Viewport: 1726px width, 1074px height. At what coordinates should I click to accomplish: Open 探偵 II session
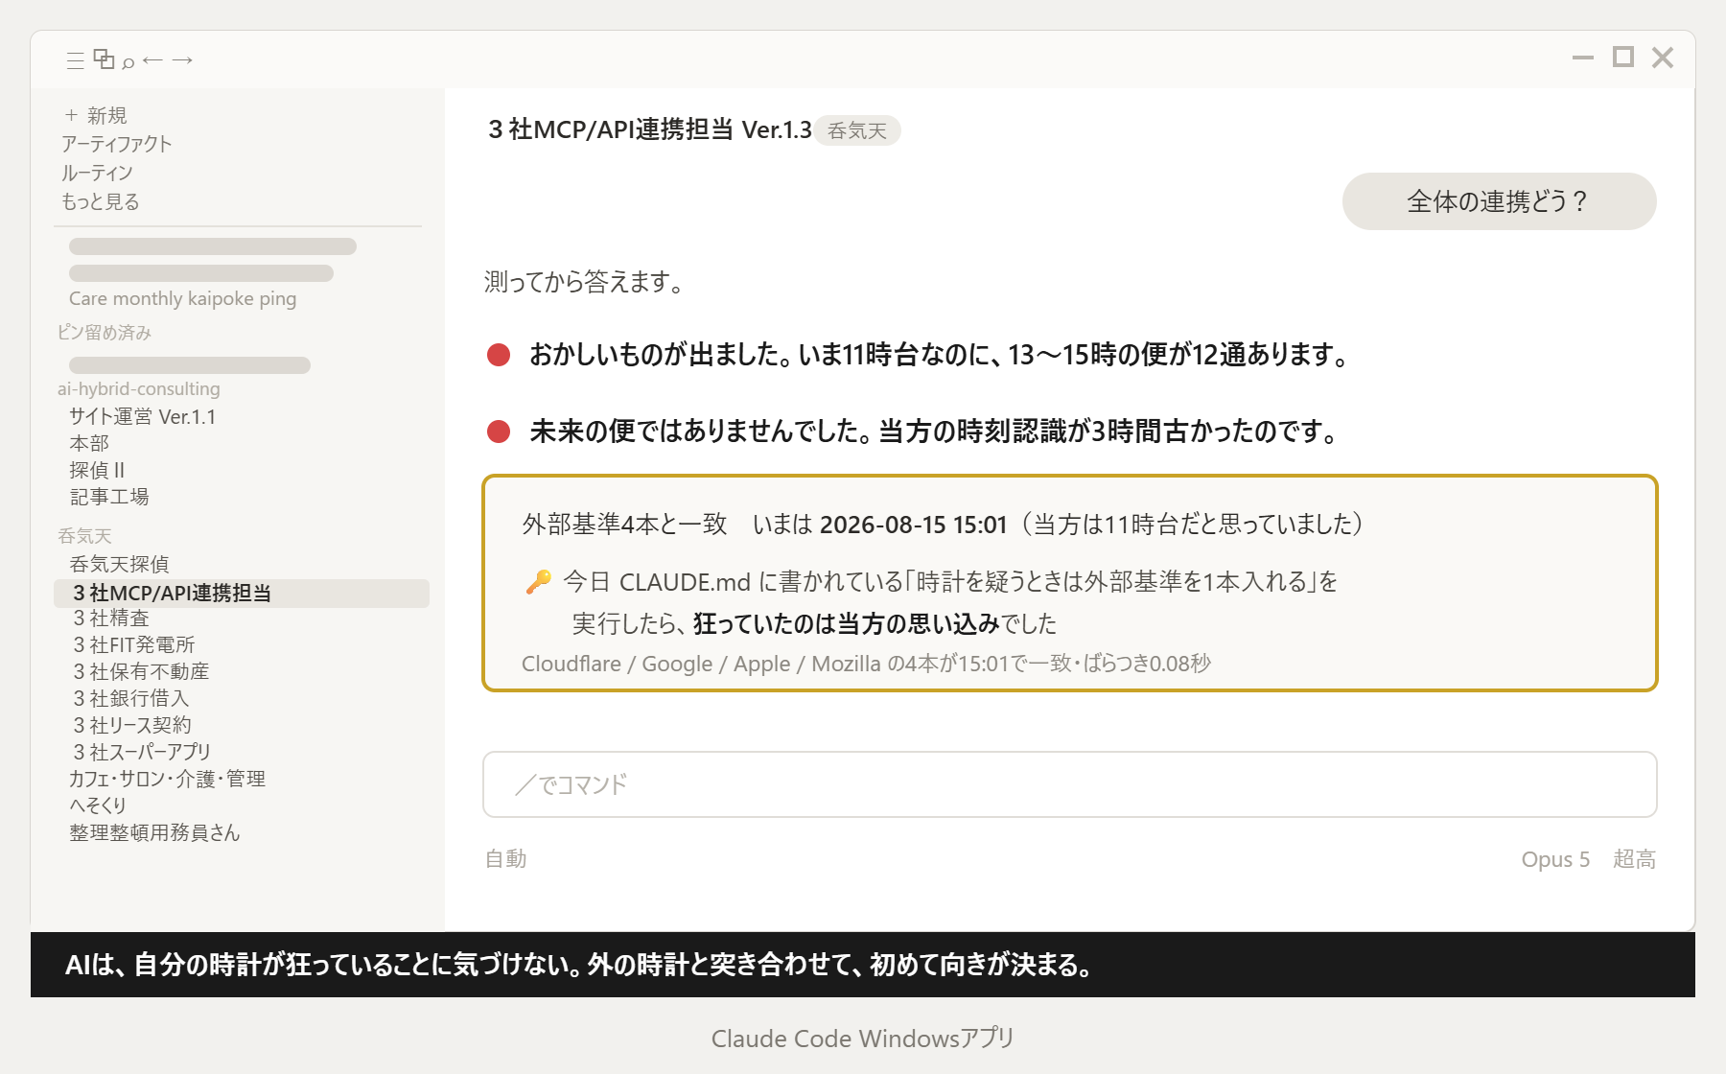pos(97,470)
